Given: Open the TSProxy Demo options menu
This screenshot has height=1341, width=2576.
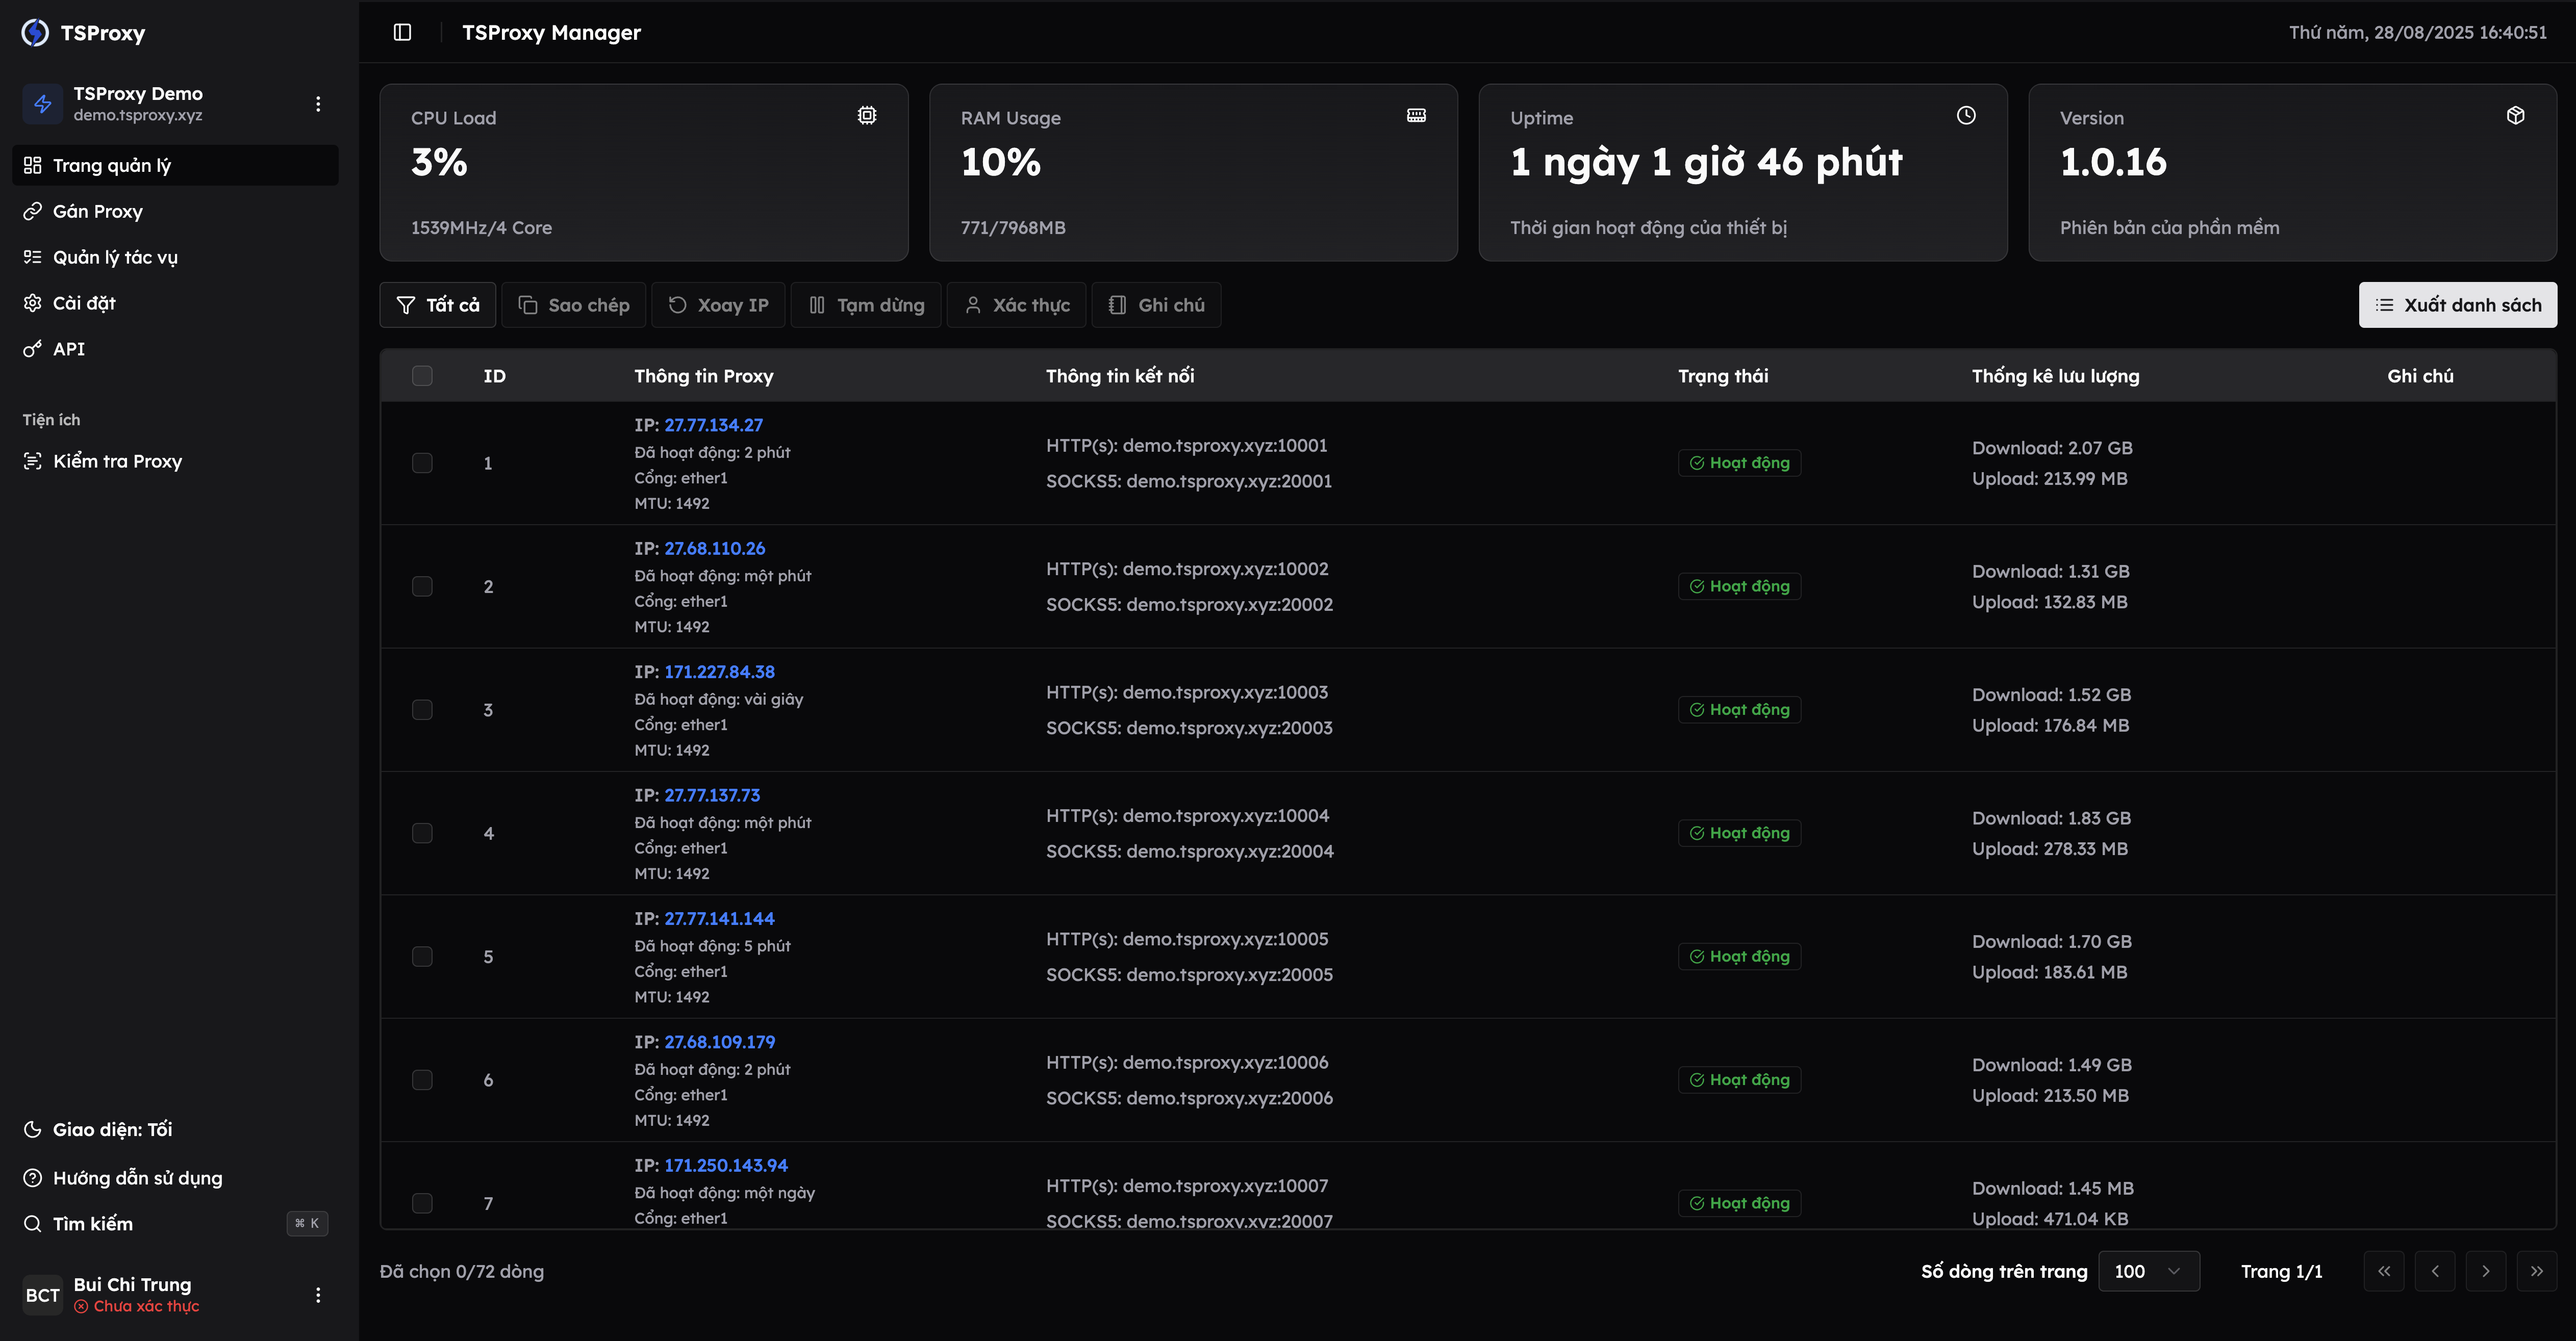Looking at the screenshot, I should tap(318, 104).
